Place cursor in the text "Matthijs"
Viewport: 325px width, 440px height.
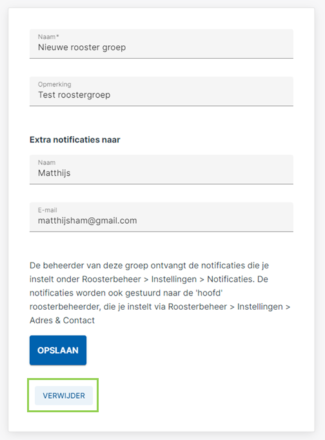pyautogui.click(x=54, y=173)
